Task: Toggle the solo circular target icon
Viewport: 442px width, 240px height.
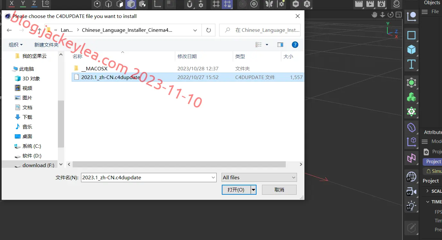Action: click(x=243, y=4)
